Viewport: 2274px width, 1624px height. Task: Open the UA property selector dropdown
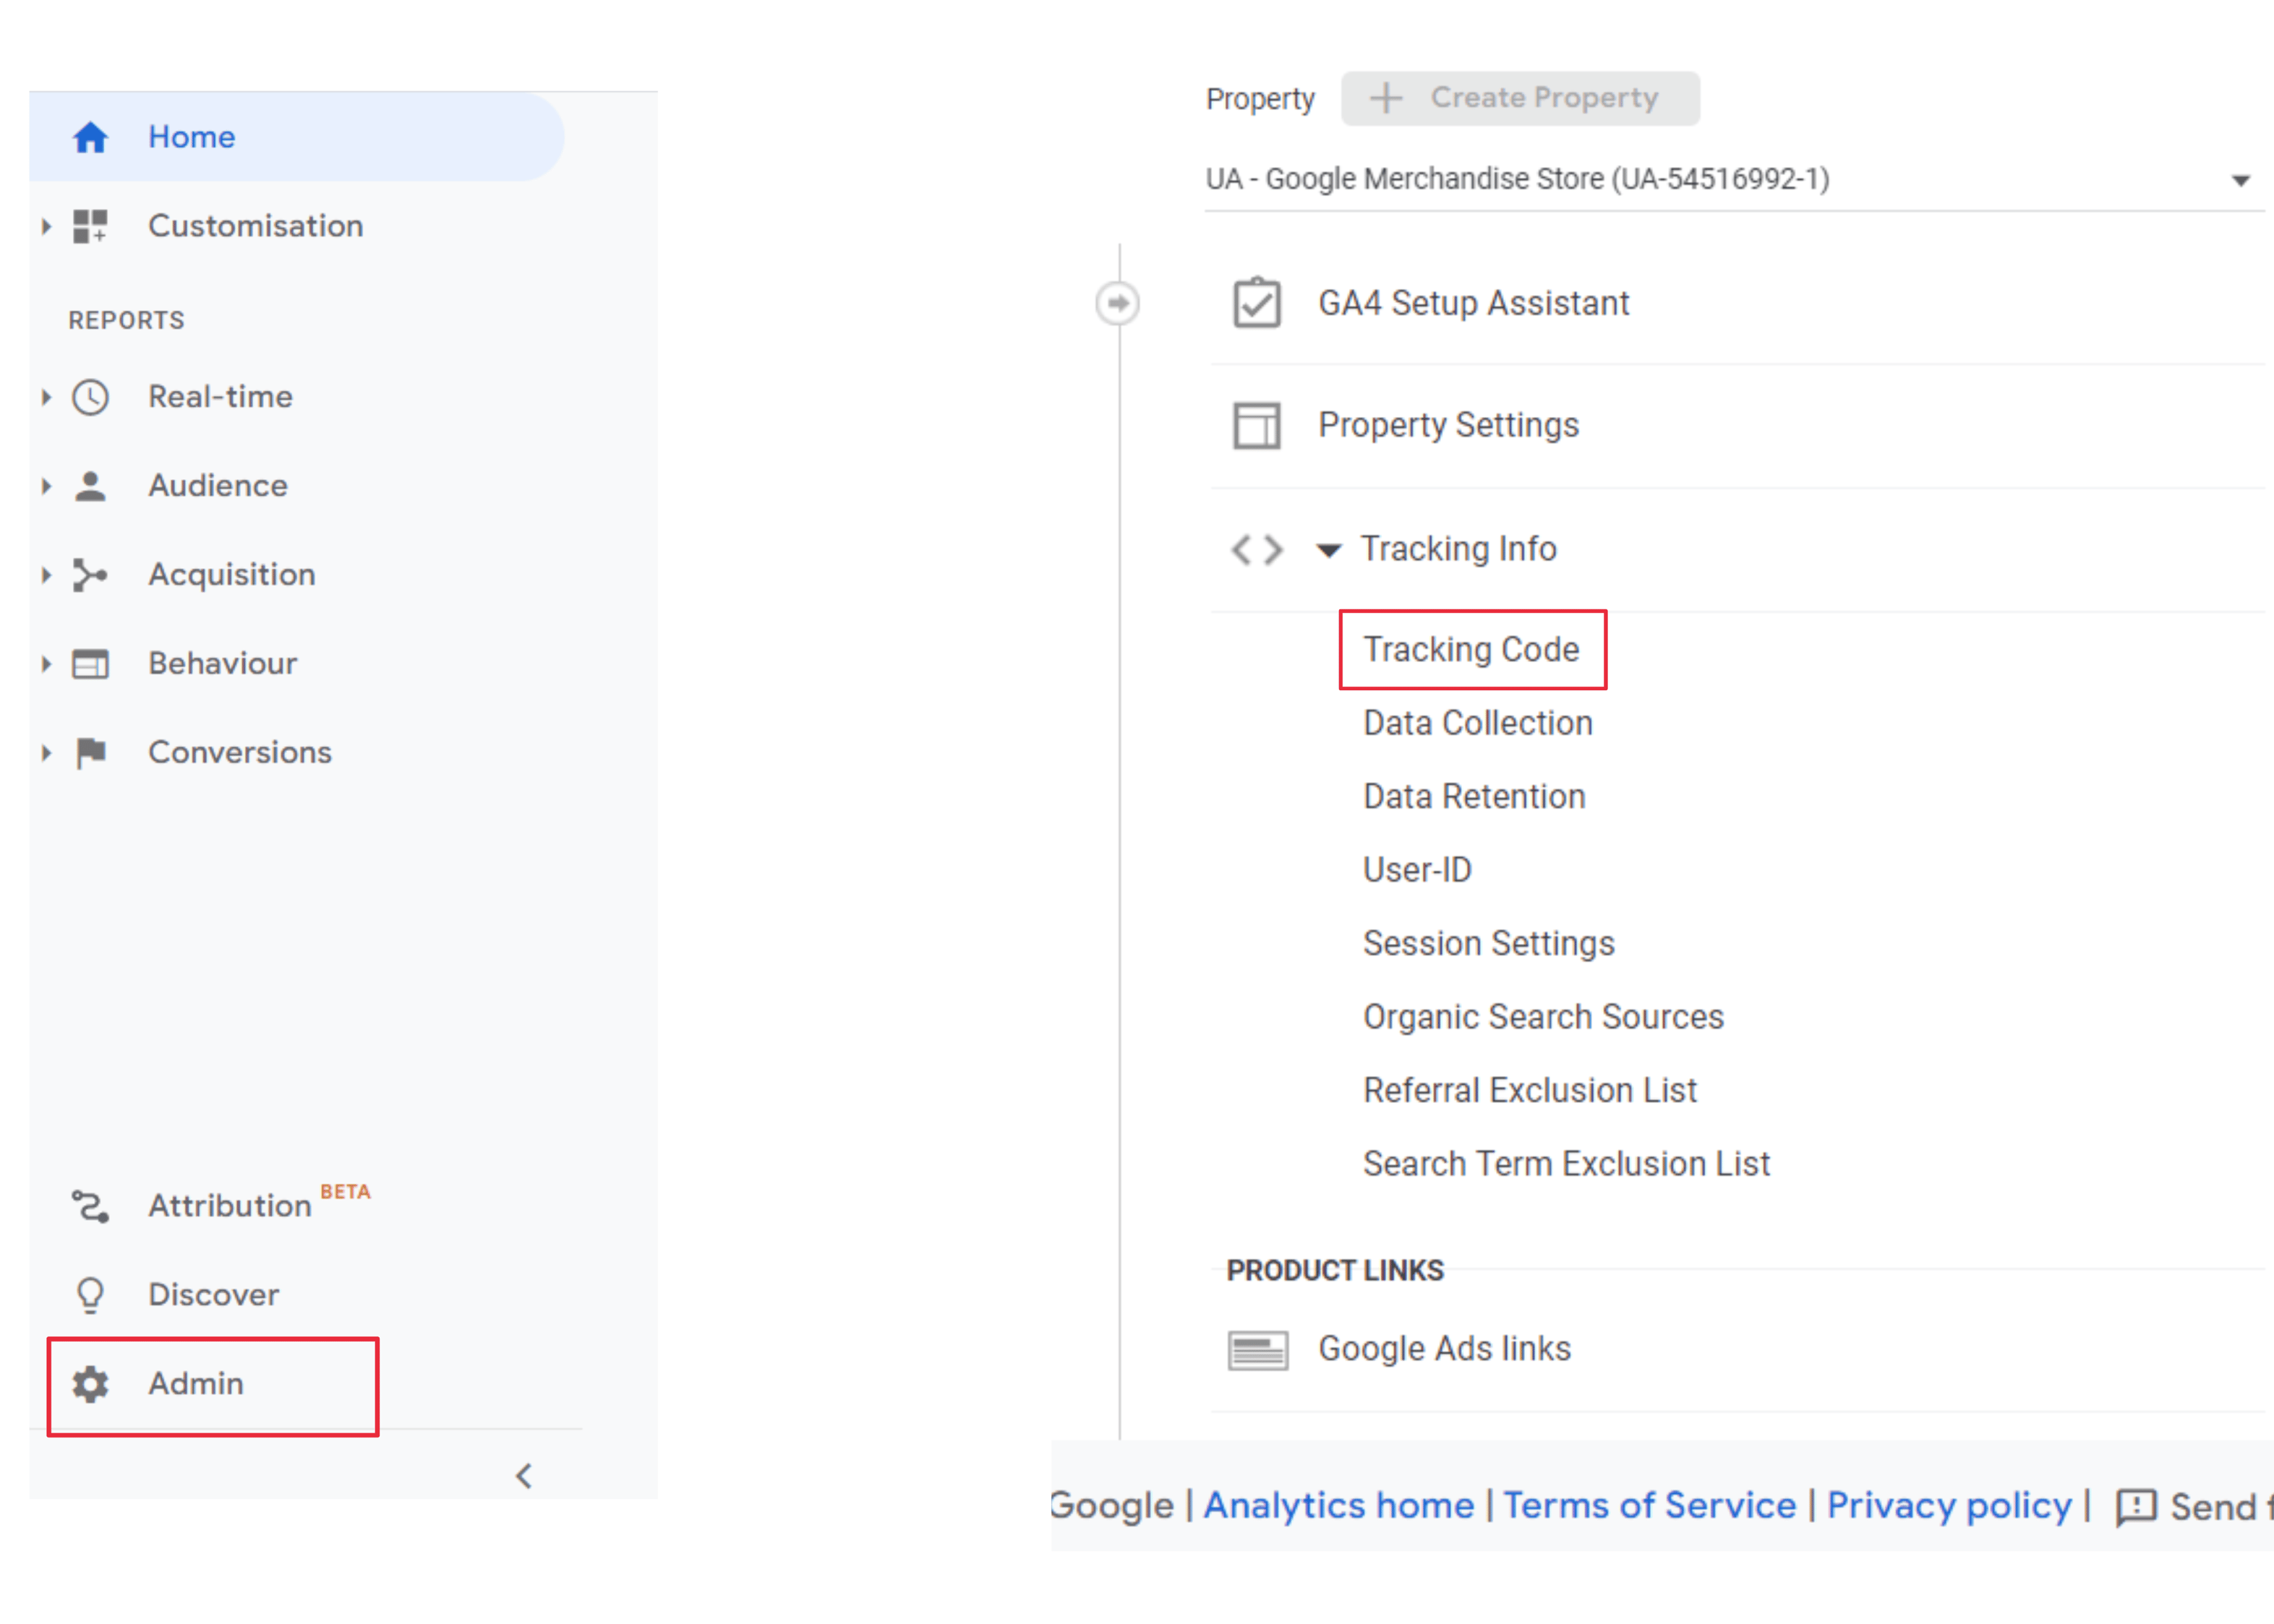tap(2240, 181)
